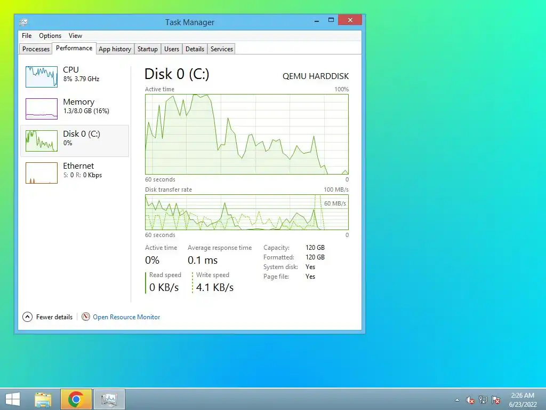Maximize the Task Manager window
This screenshot has width=546, height=410.
click(x=331, y=20)
